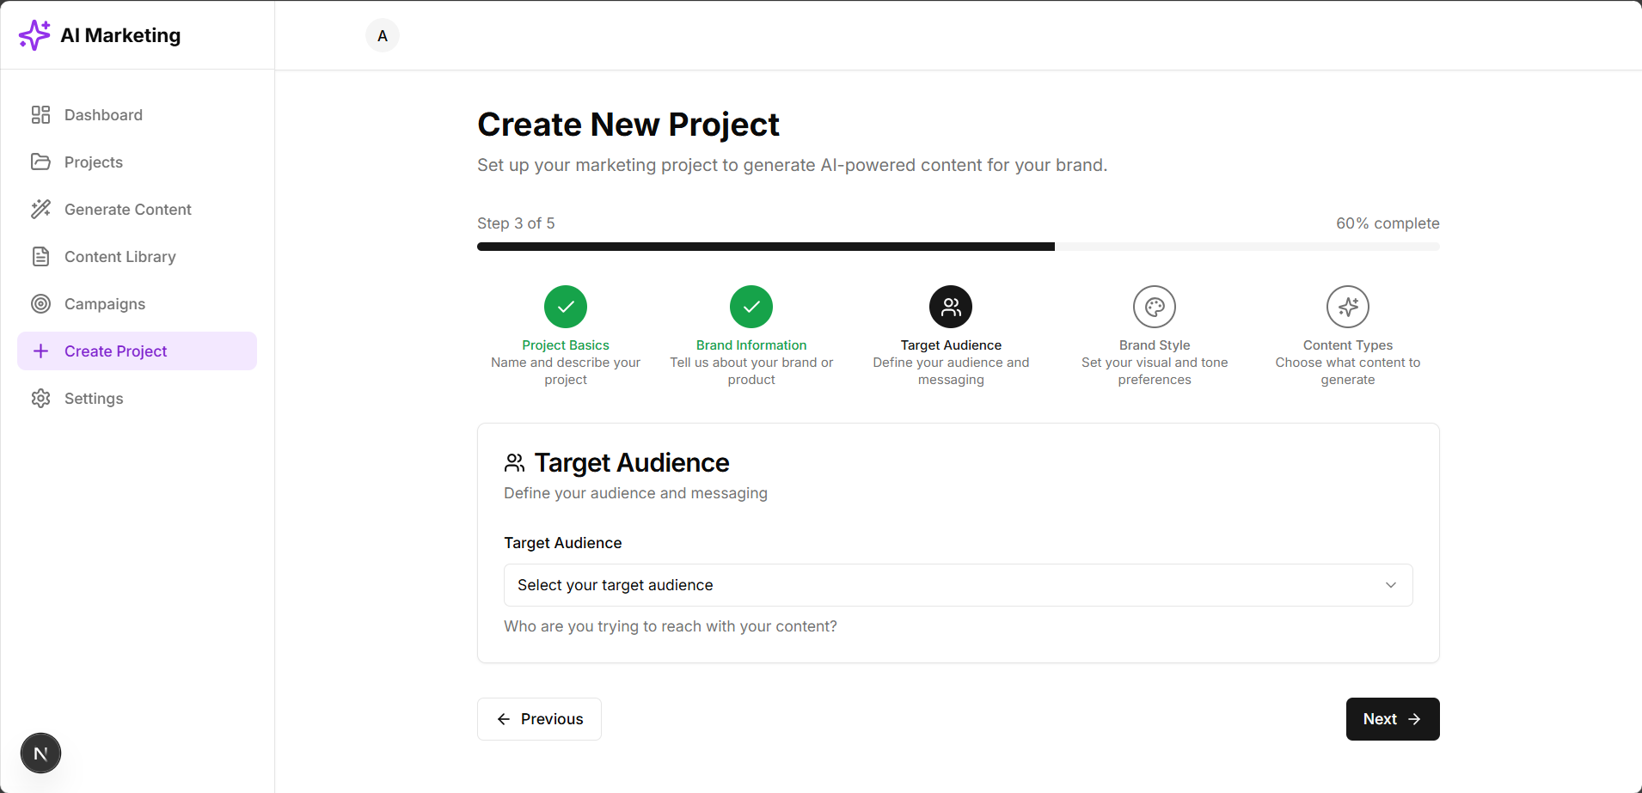Open Projects in the sidebar
Image resolution: width=1642 pixels, height=793 pixels.
pos(137,162)
